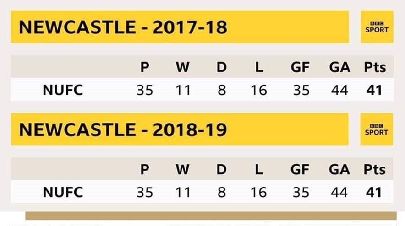This screenshot has width=405, height=226.
Task: Click the BBC Sport logo beside 2017-18 header
Action: pos(377,27)
